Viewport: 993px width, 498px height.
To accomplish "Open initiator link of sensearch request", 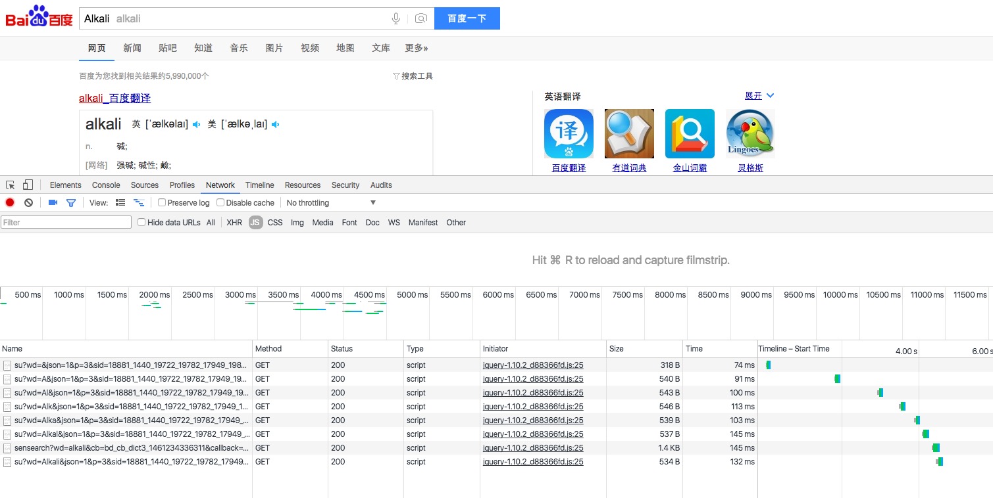I will [x=533, y=448].
